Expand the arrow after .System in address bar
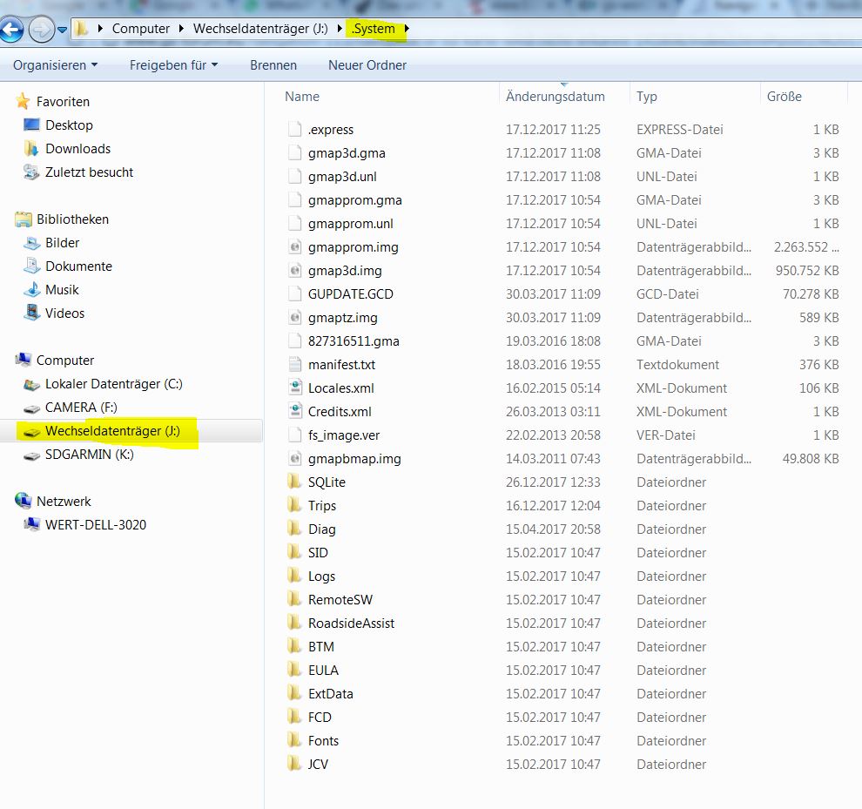Viewport: 862px width, 809px height. click(x=407, y=29)
